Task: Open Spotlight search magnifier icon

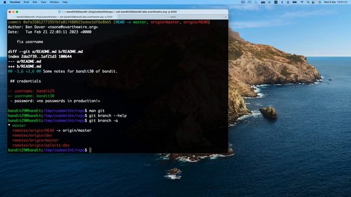Action: tap(308, 2)
